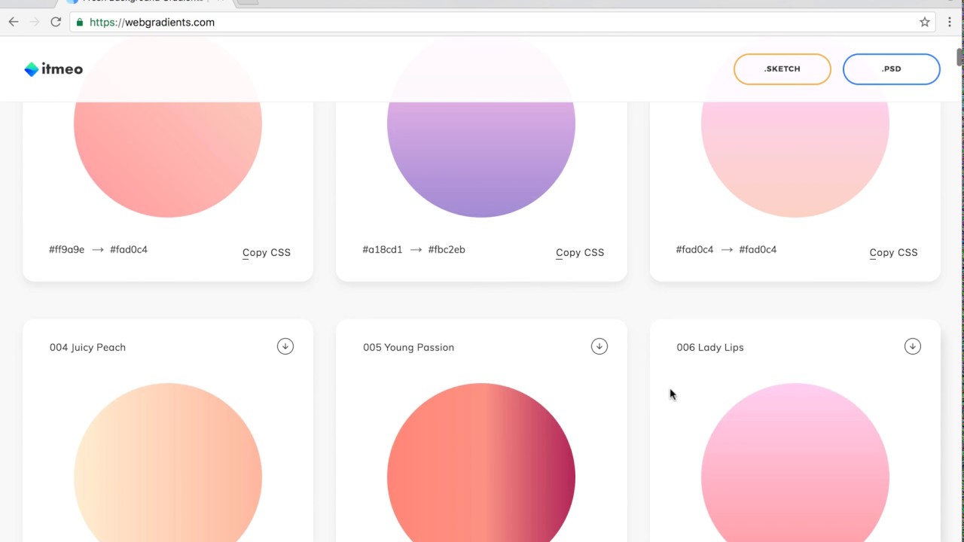Copy CSS for #ff9a9e to #fad0c4 gradient
This screenshot has height=542, width=964.
tap(267, 252)
